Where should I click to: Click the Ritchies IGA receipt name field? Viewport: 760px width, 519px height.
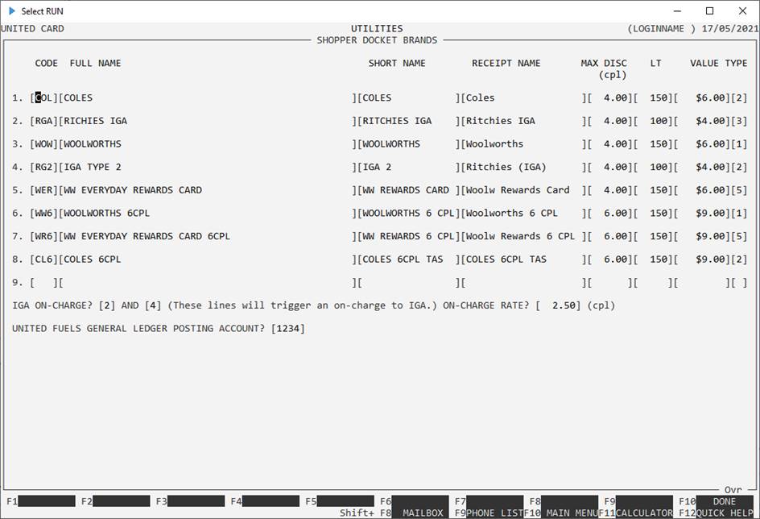pyautogui.click(x=523, y=121)
